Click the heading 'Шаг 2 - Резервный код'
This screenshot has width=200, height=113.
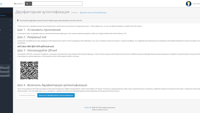click(x=32, y=37)
